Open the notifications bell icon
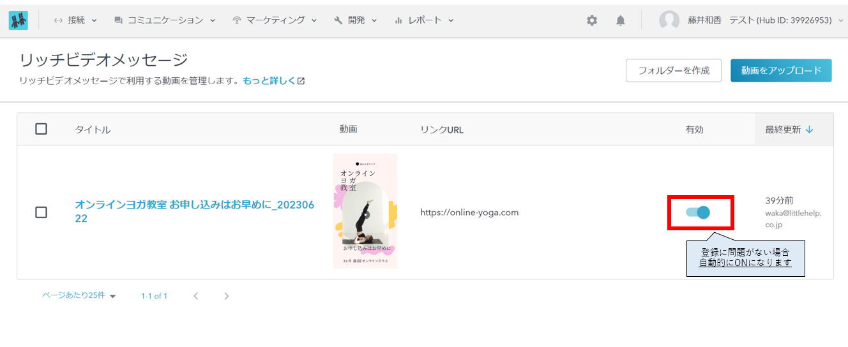The width and height of the screenshot is (848, 347). (x=620, y=20)
